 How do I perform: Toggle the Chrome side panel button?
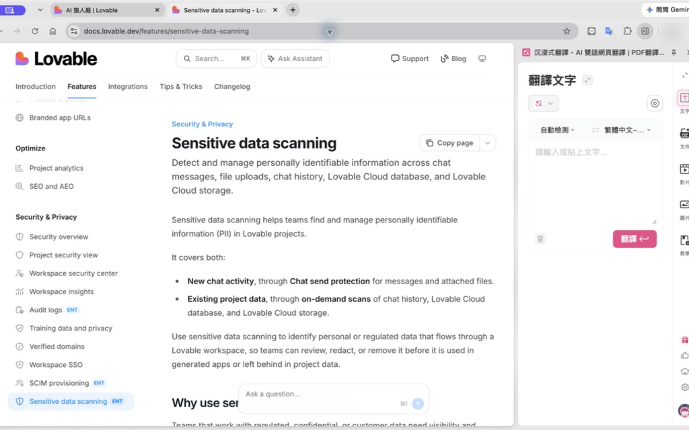[x=645, y=31]
